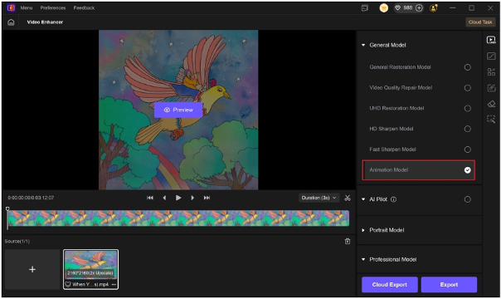Add credits with the plus icon

point(419,8)
